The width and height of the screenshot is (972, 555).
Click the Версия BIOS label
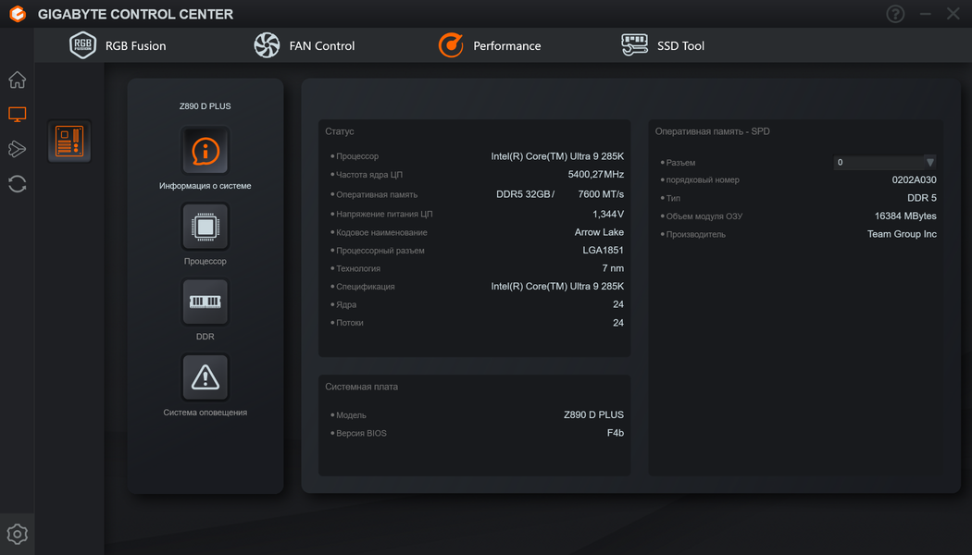(361, 434)
